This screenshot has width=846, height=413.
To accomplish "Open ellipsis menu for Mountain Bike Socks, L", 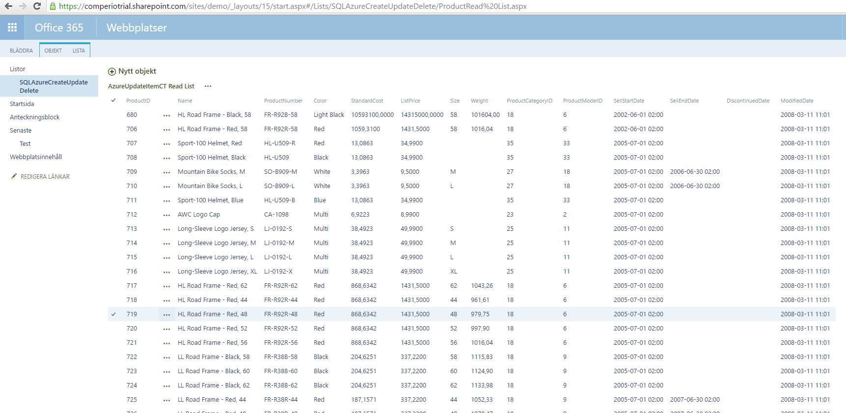I will (166, 187).
